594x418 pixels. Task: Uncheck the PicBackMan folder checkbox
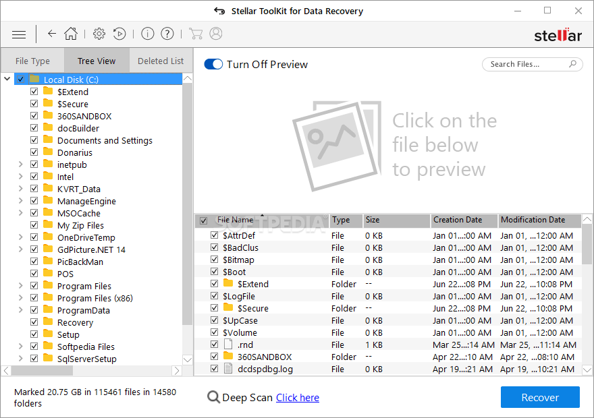tap(34, 262)
